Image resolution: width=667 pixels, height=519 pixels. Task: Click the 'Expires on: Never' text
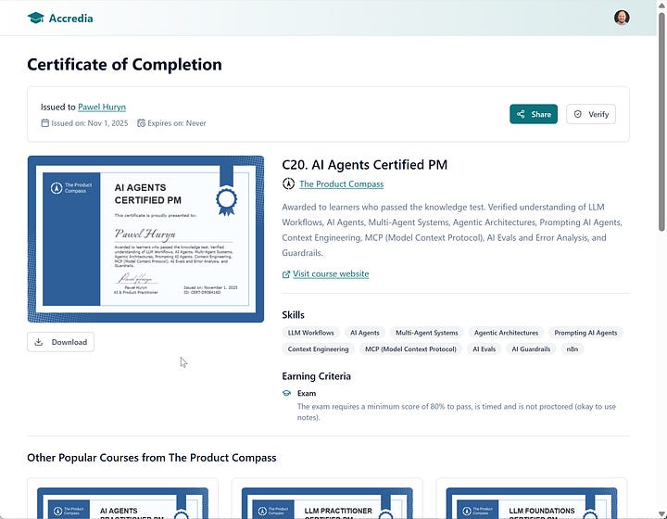pos(177,123)
